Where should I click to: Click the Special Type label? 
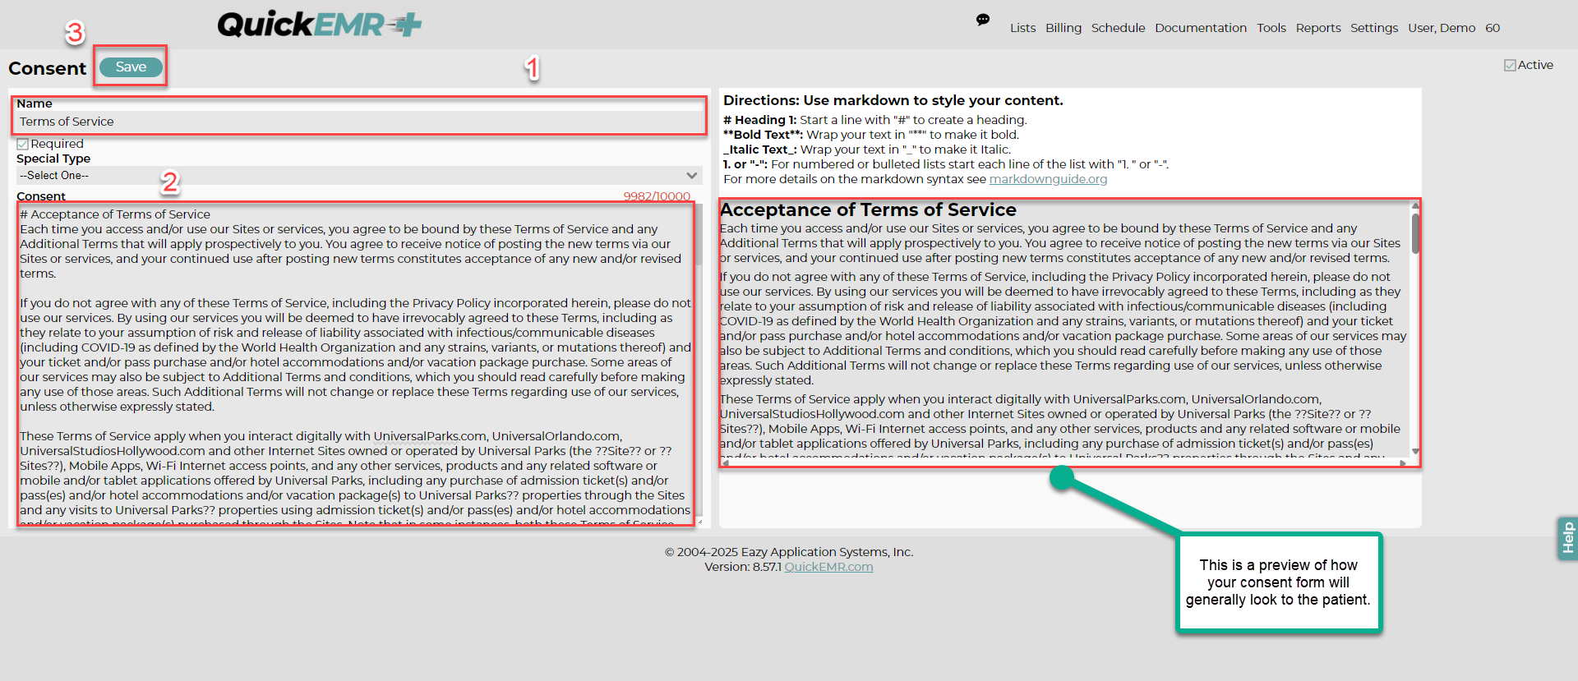click(53, 159)
